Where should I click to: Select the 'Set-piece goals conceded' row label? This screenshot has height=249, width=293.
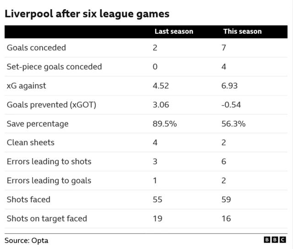click(54, 67)
